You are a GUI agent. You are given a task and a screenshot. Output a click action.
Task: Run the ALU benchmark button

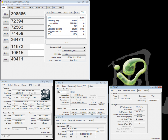(x=6, y=21)
